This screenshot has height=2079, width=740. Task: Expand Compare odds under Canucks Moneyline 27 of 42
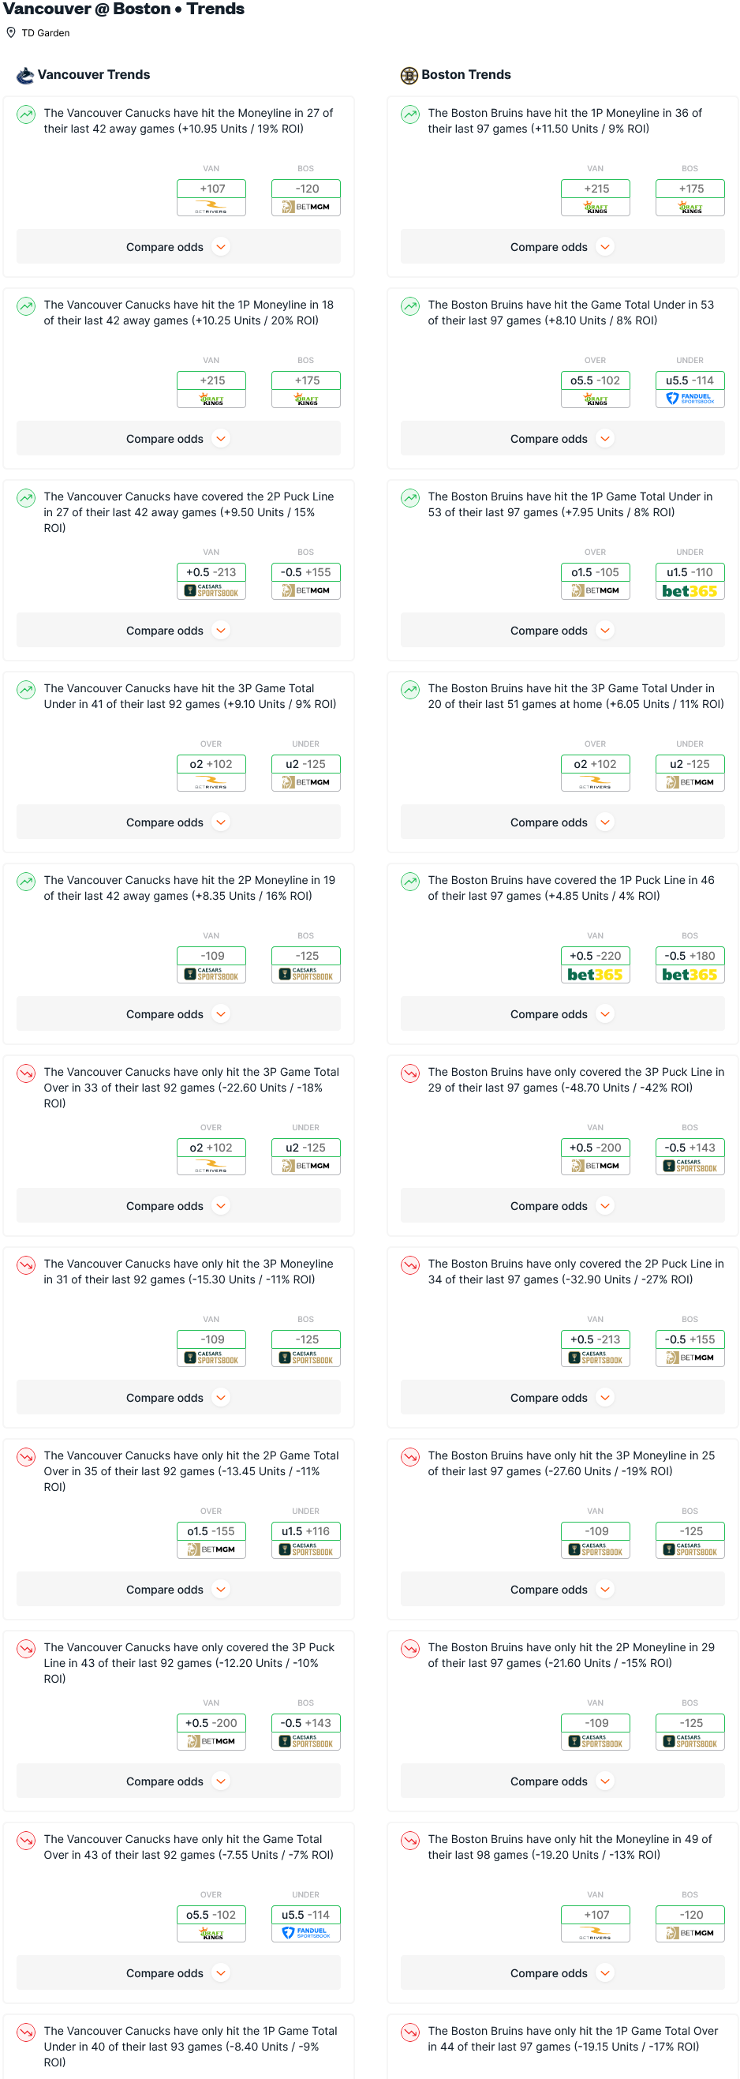(178, 247)
